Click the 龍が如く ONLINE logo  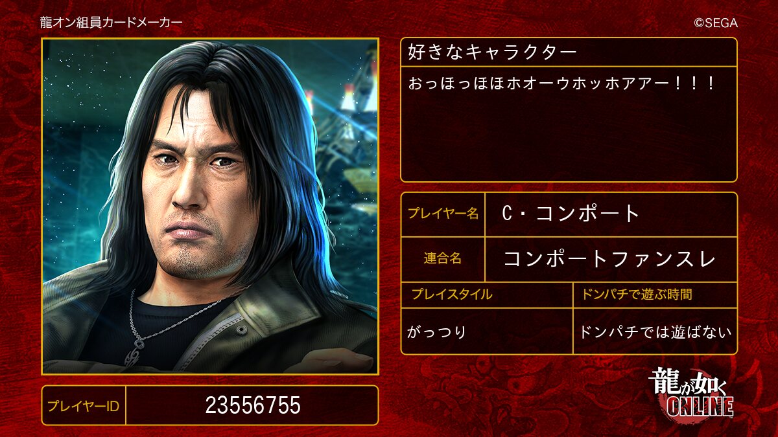coord(691,394)
